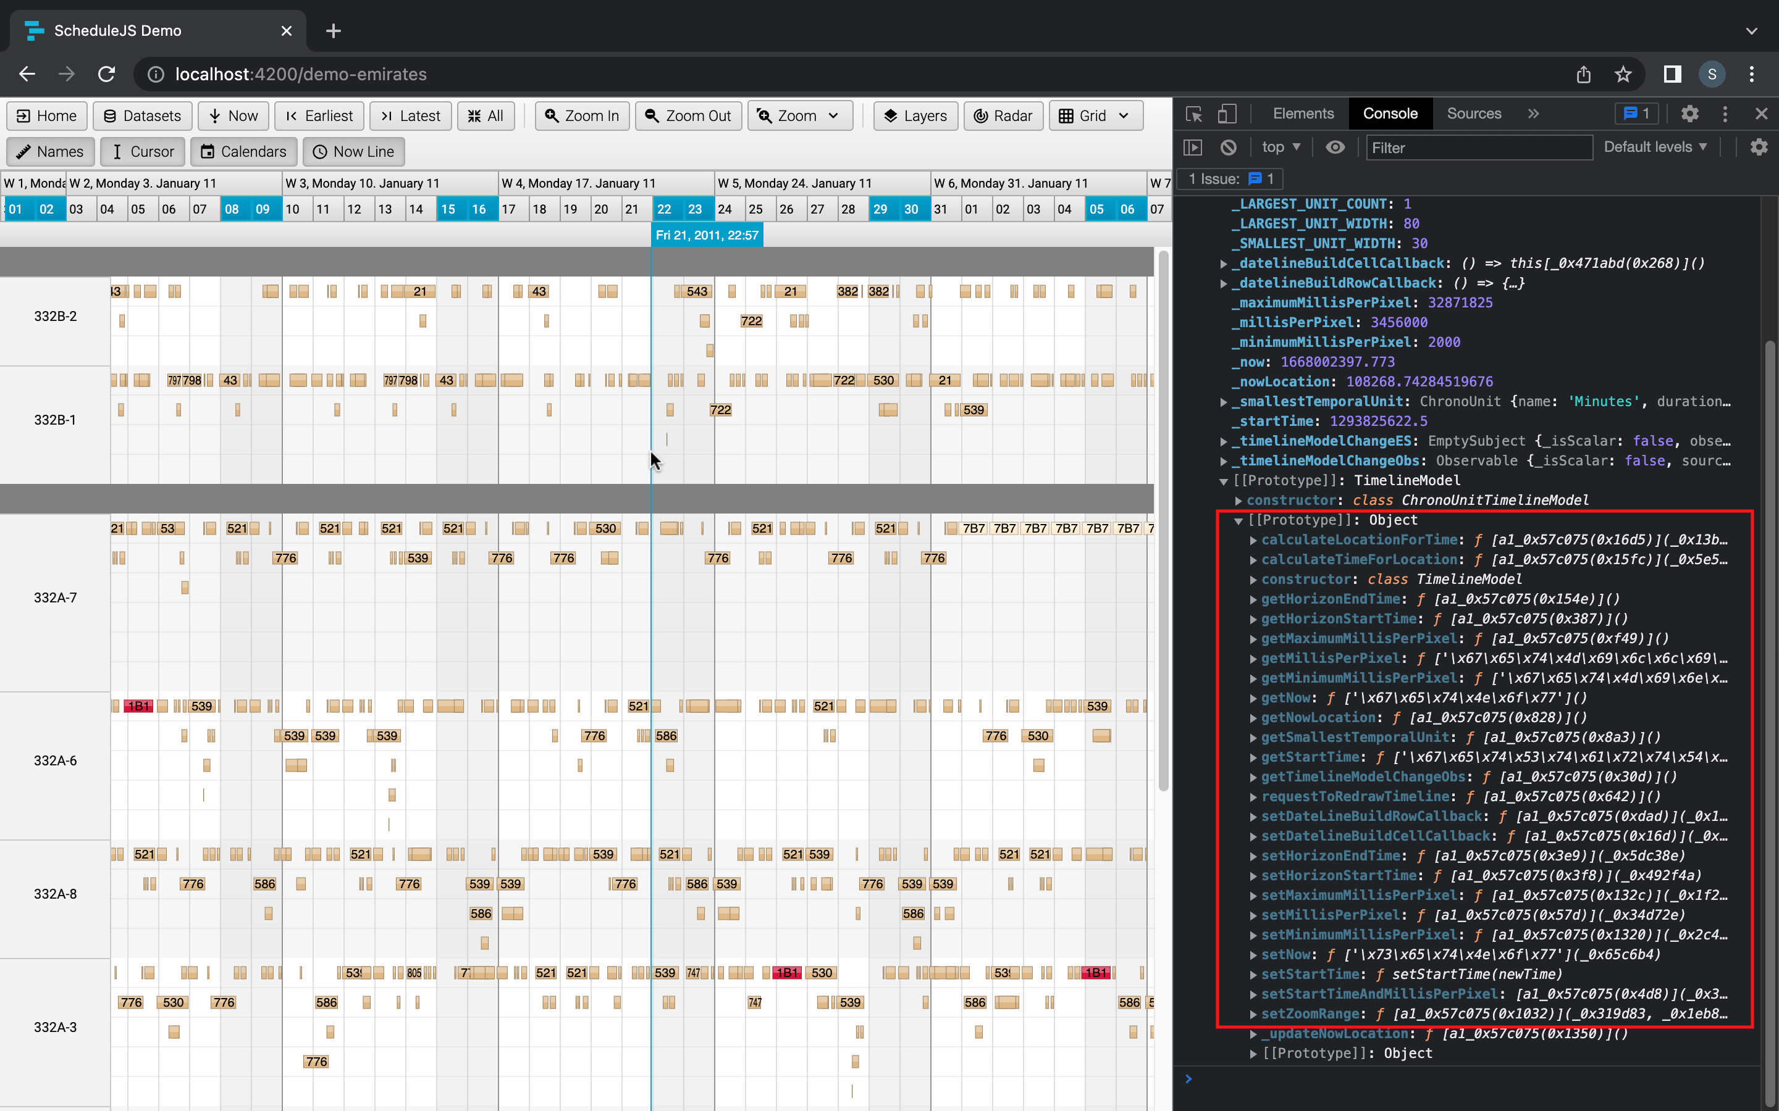Clear the console output

(1229, 147)
